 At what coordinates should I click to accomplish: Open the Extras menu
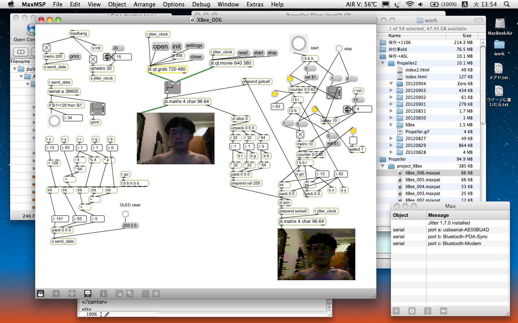pos(255,4)
